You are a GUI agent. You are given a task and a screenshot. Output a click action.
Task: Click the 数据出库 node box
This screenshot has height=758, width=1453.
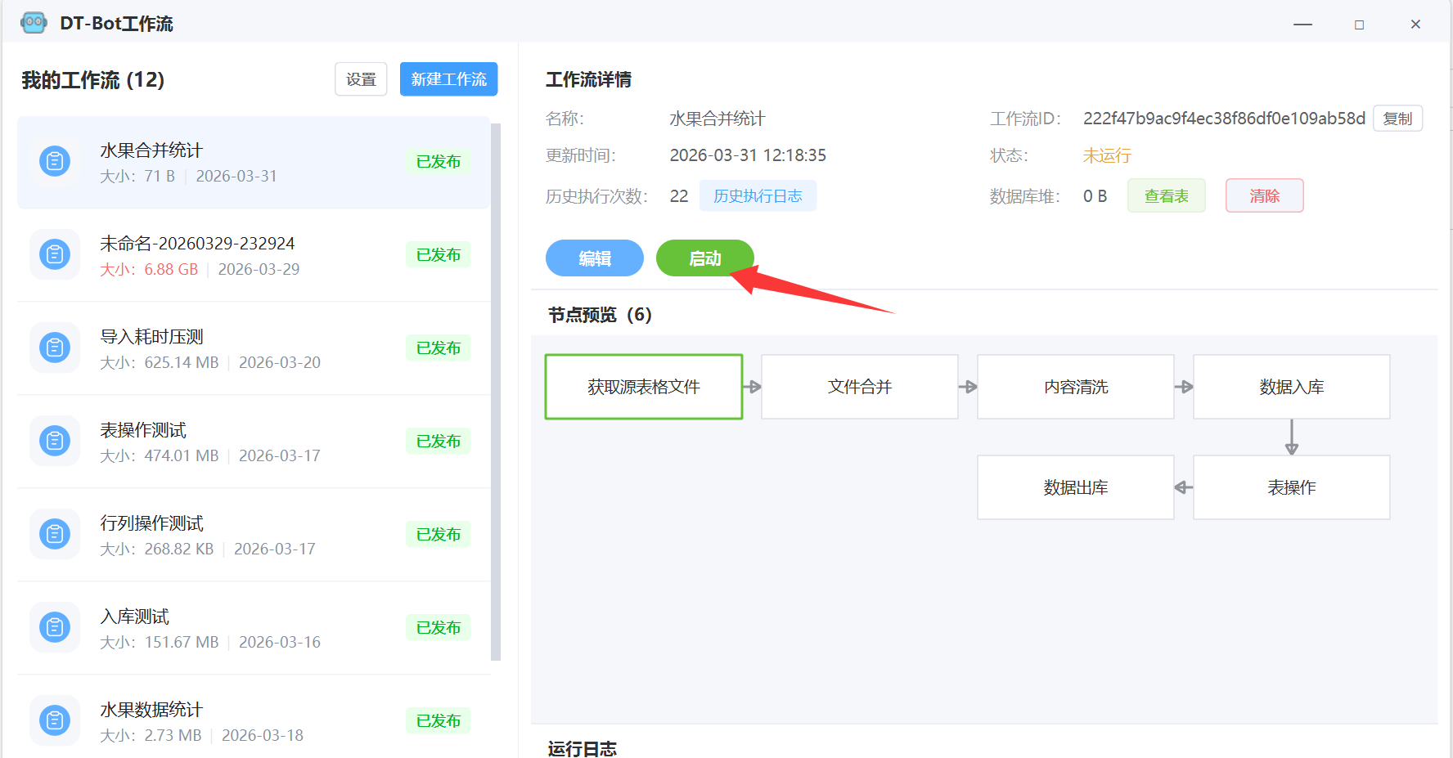pyautogui.click(x=1075, y=487)
